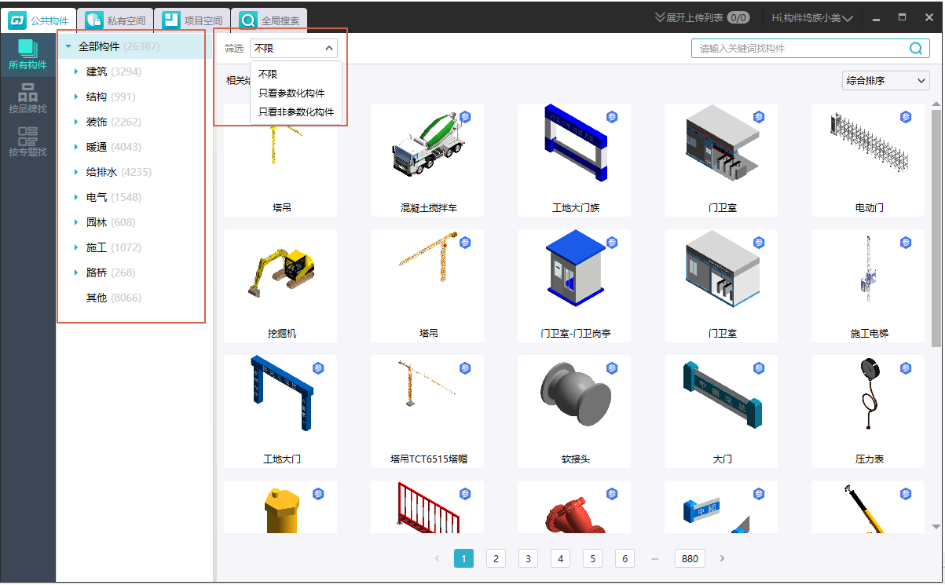This screenshot has width=945, height=585.
Task: Expand the 暖通 category arrow
Action: click(76, 147)
